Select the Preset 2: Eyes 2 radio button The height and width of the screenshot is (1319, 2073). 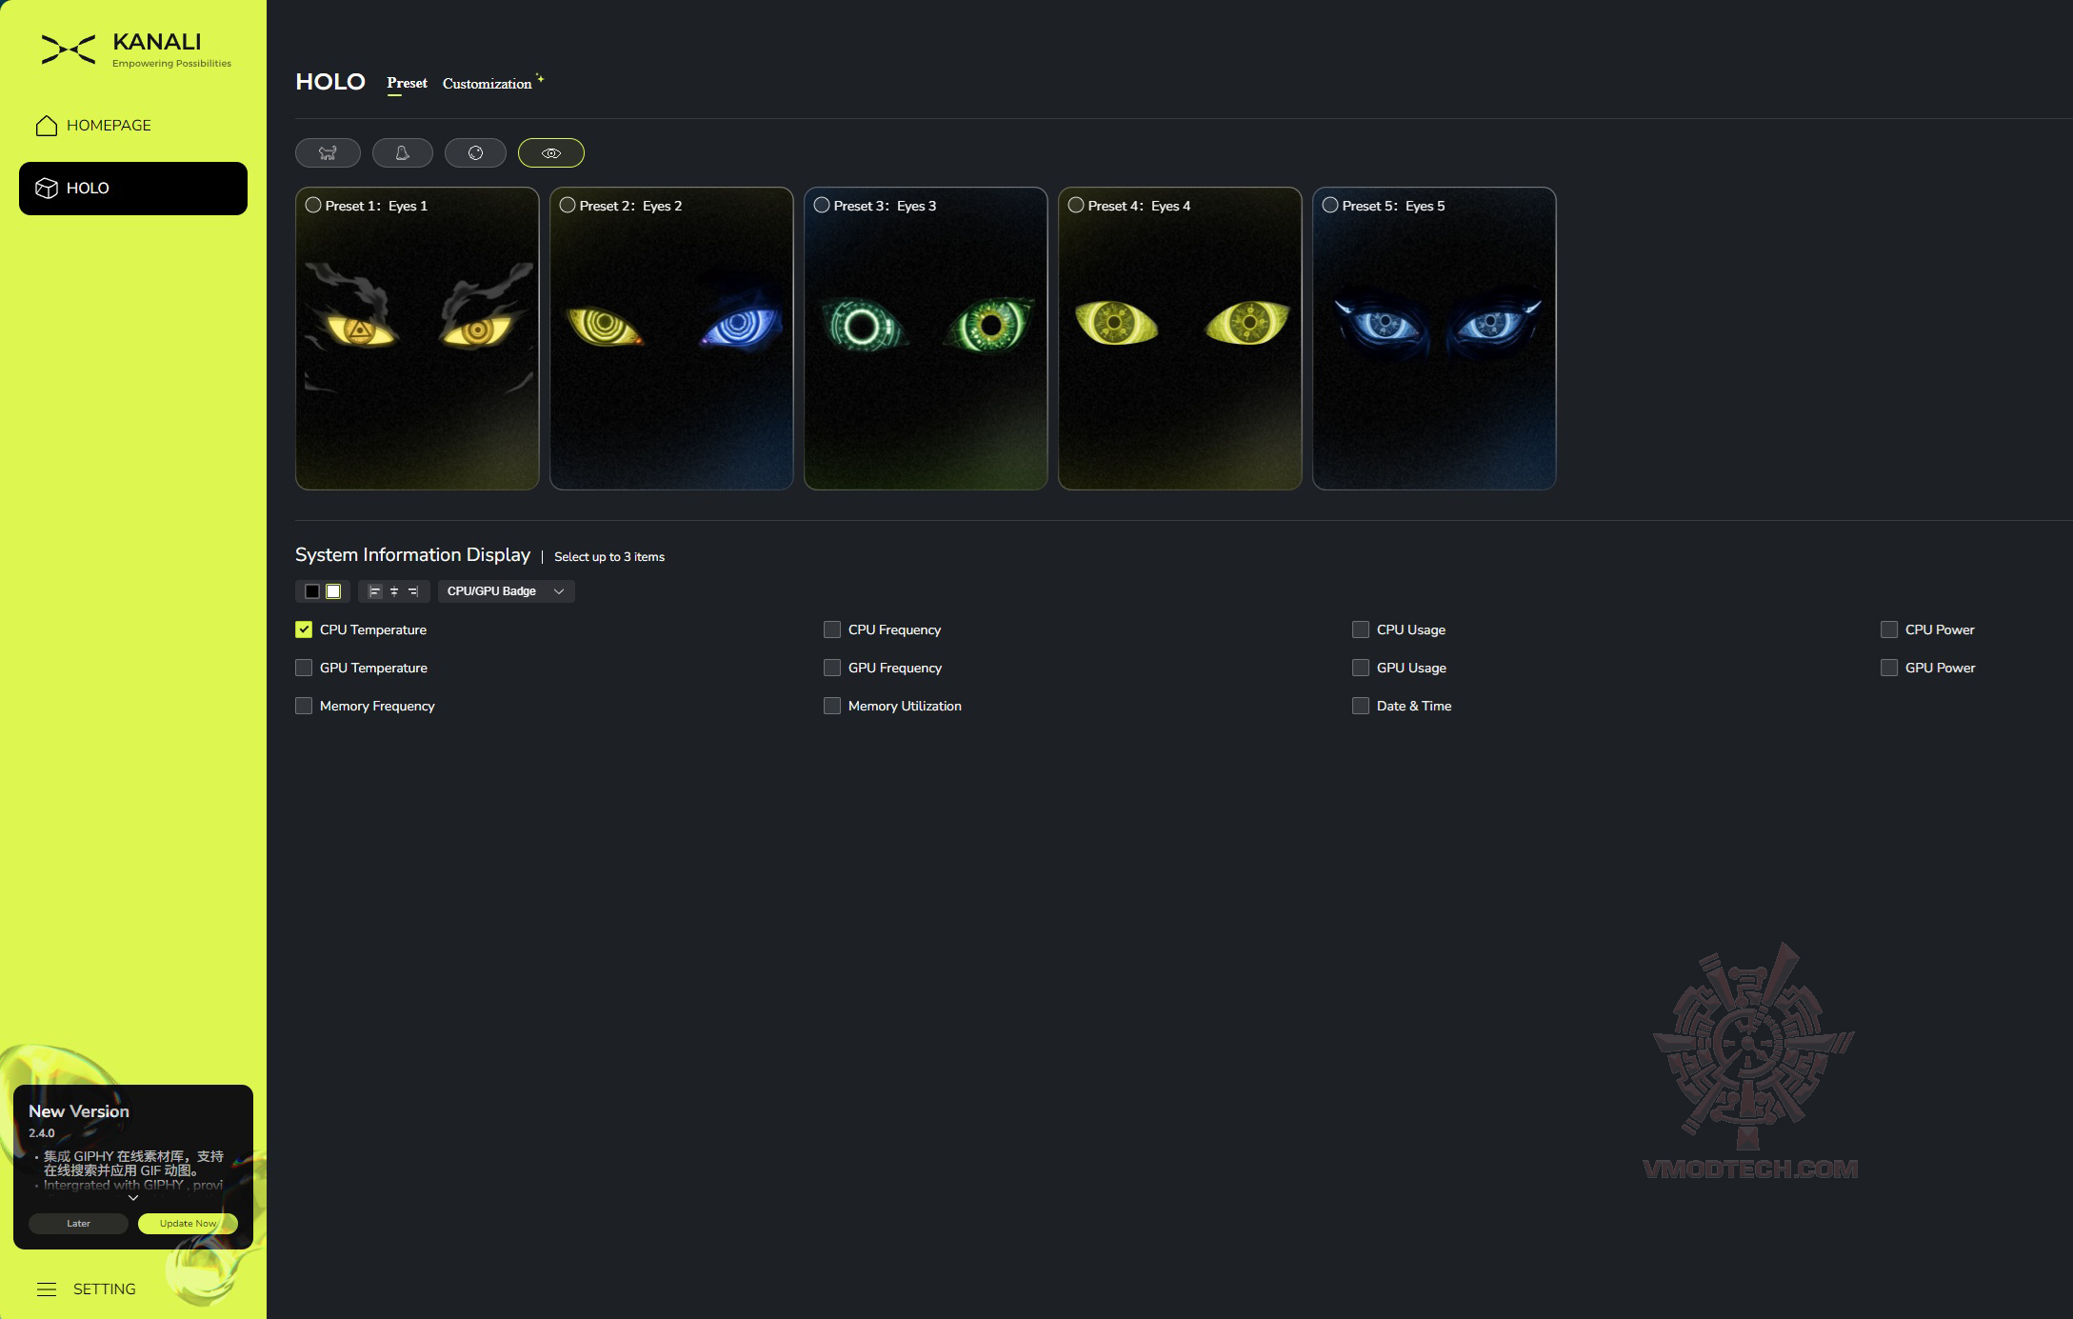[x=568, y=205]
